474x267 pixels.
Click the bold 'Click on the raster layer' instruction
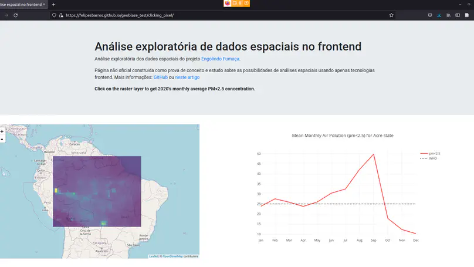[x=175, y=89]
